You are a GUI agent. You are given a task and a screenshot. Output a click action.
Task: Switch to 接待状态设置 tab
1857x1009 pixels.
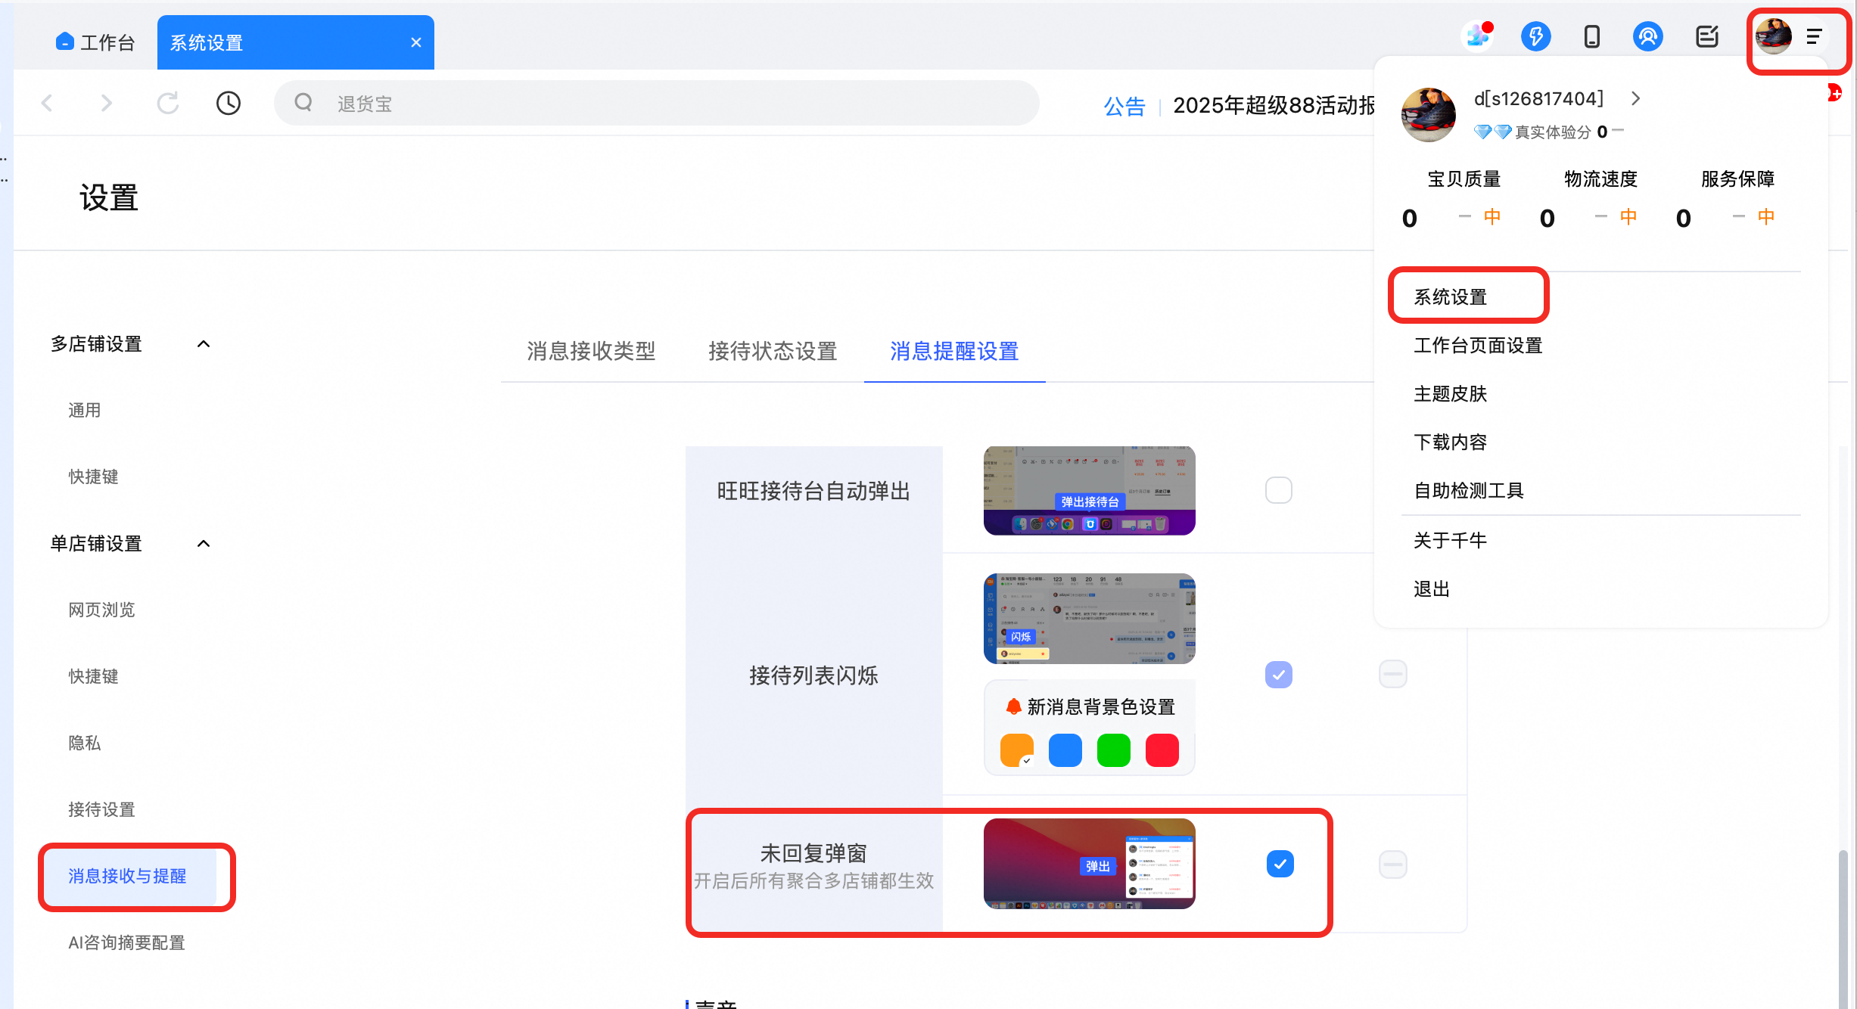[x=773, y=351]
